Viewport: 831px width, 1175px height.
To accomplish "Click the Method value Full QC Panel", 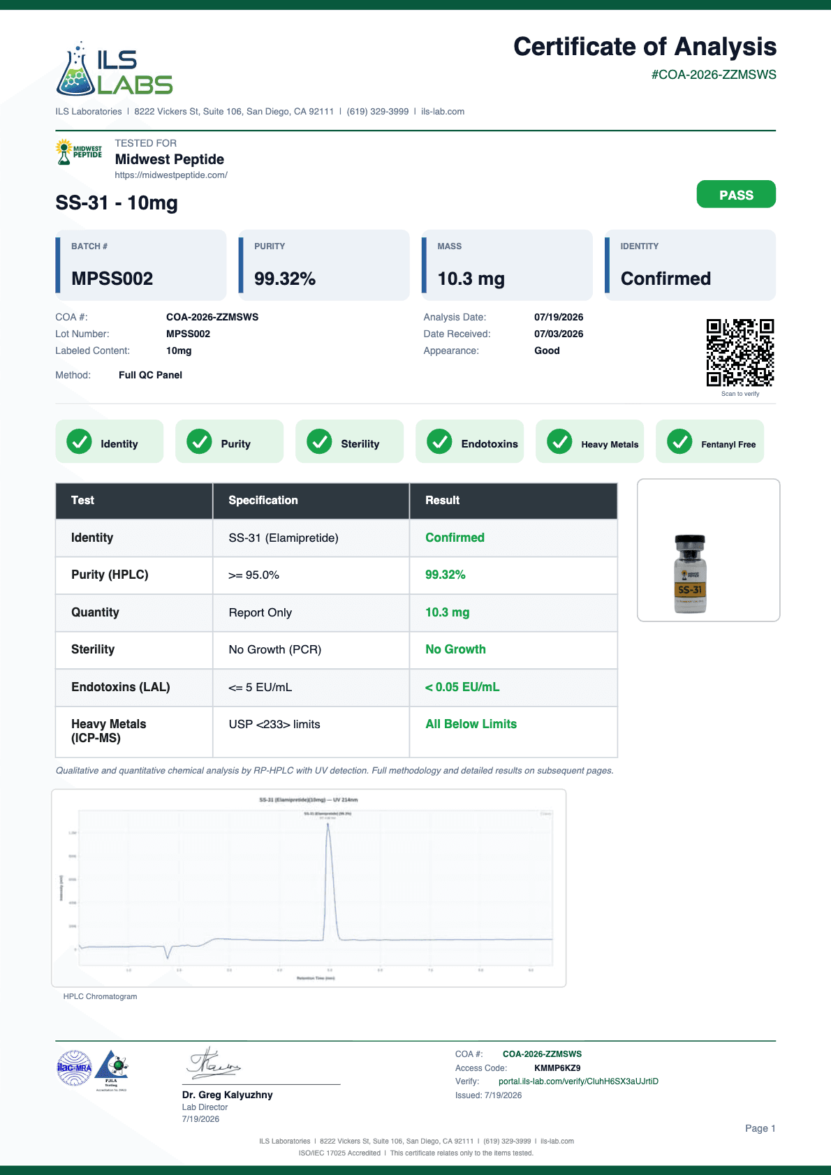I will [x=150, y=375].
